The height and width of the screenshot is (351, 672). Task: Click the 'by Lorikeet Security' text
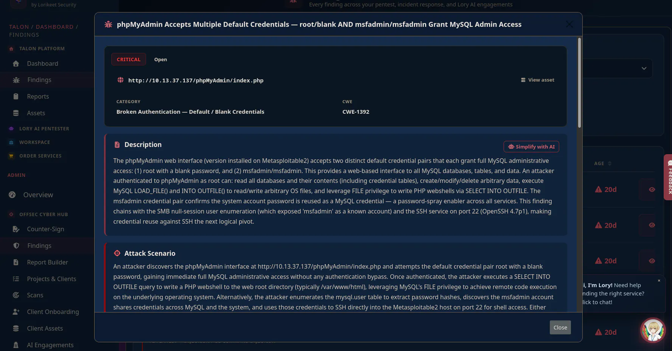tap(54, 5)
